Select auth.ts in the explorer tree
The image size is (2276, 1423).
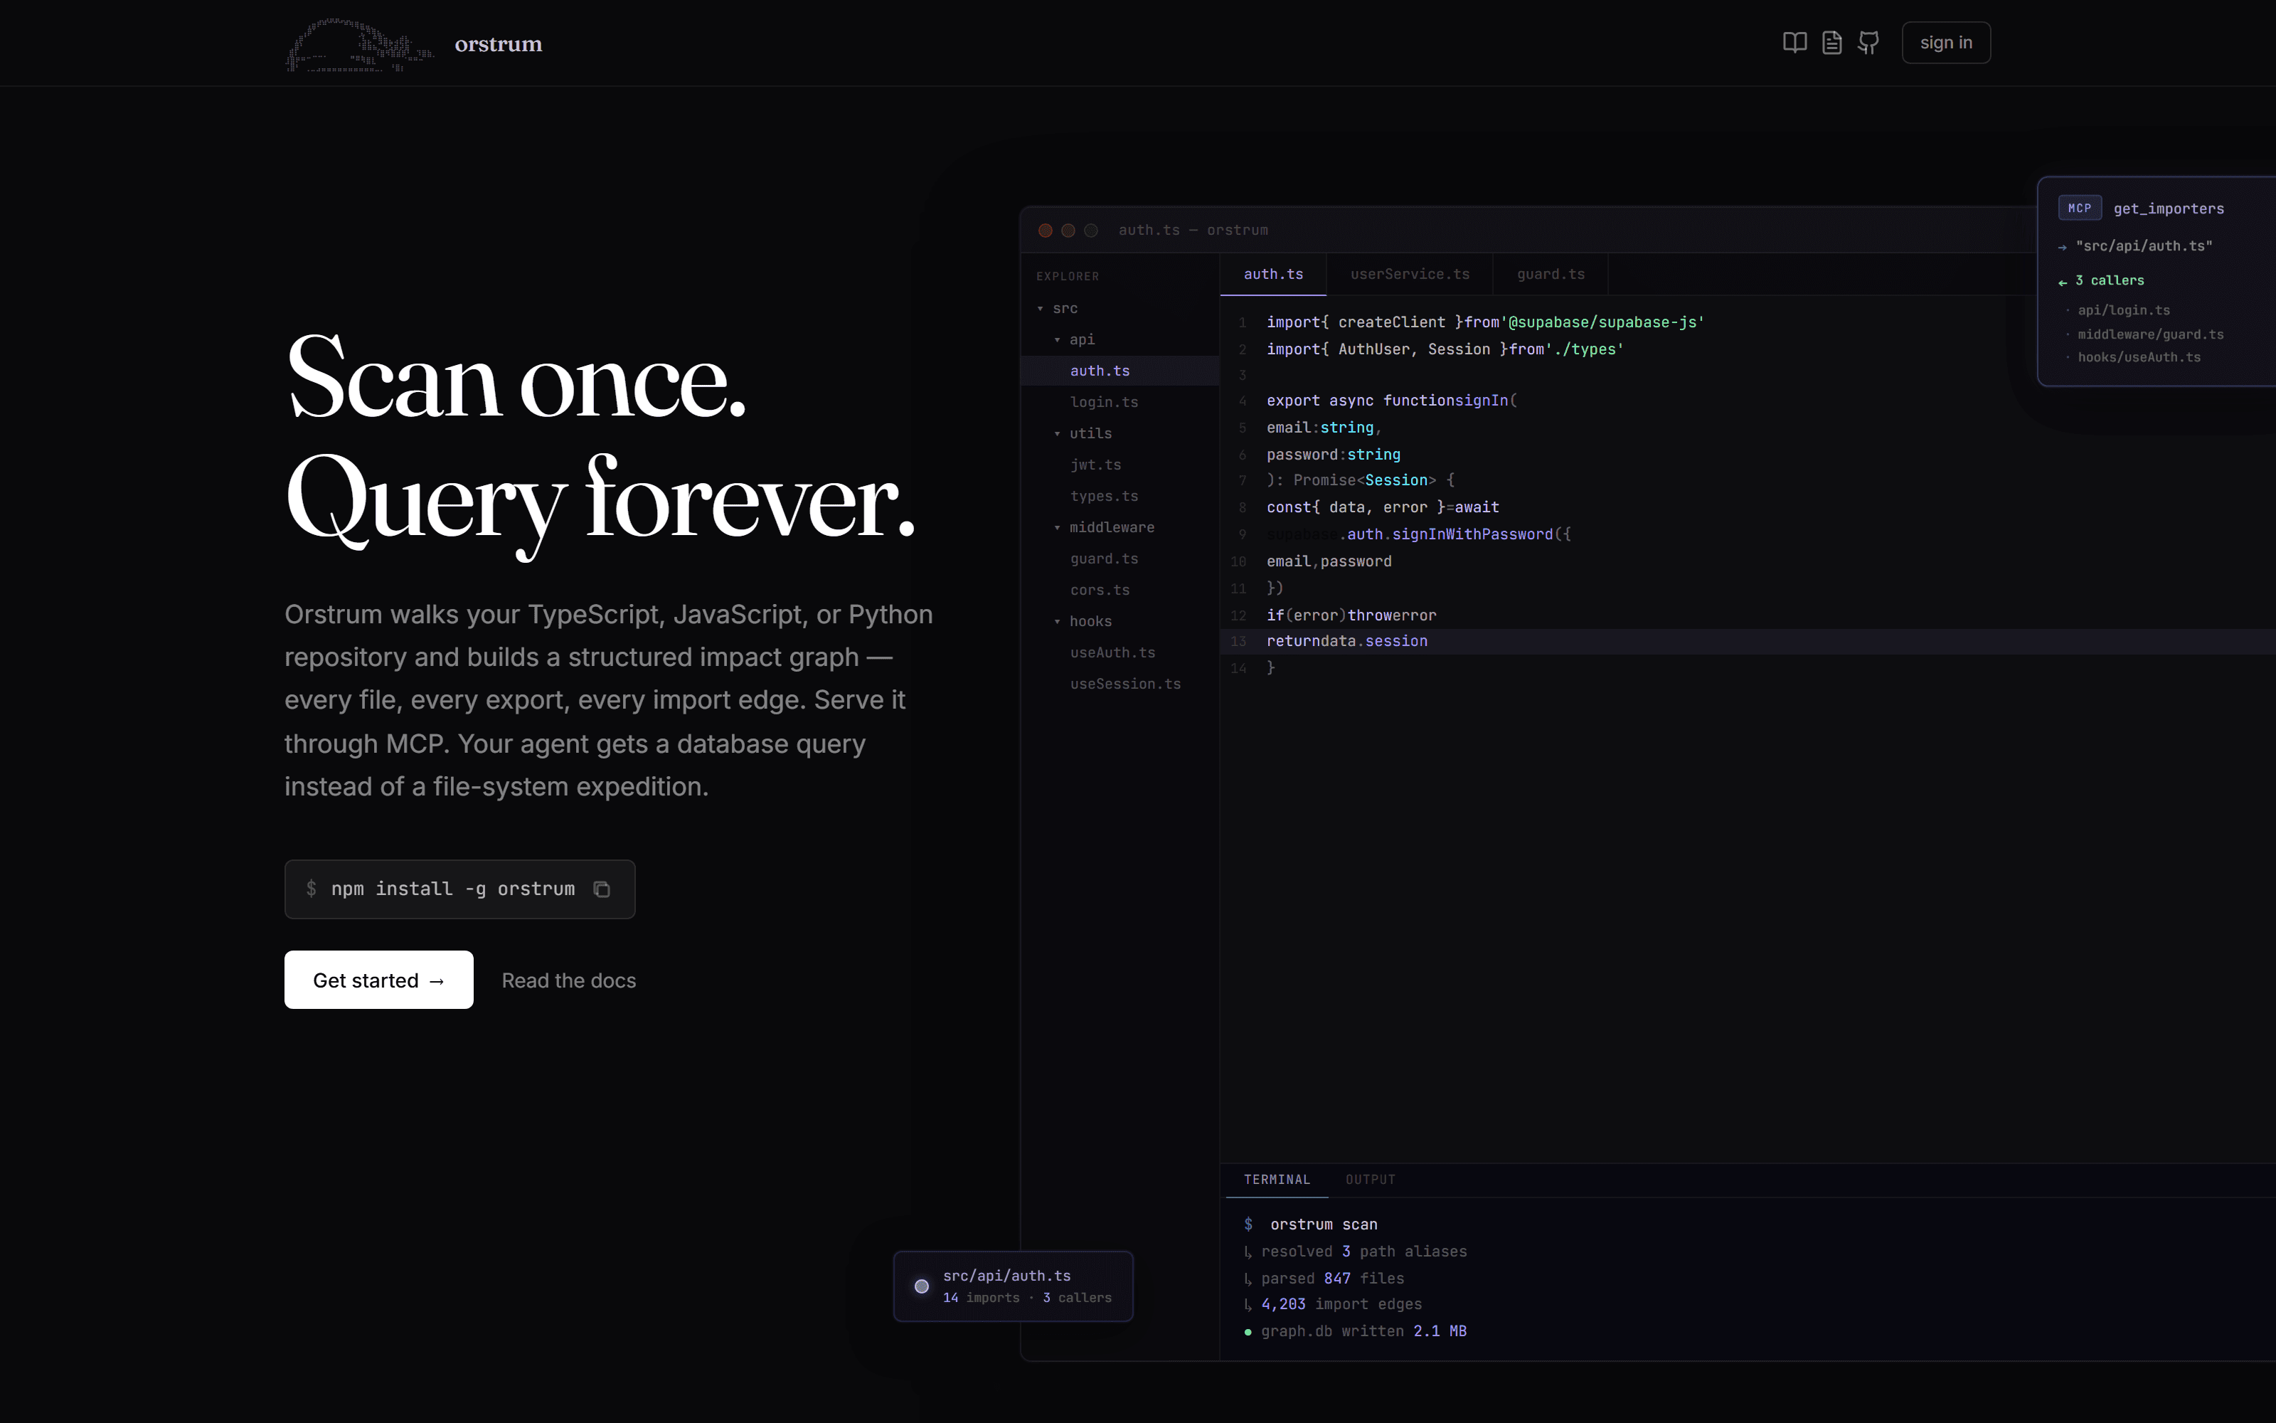(1120, 371)
